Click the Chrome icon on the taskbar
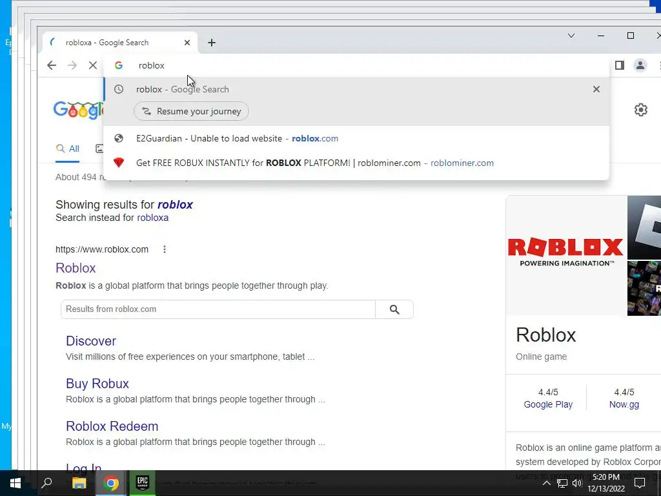The width and height of the screenshot is (661, 496). click(x=111, y=483)
